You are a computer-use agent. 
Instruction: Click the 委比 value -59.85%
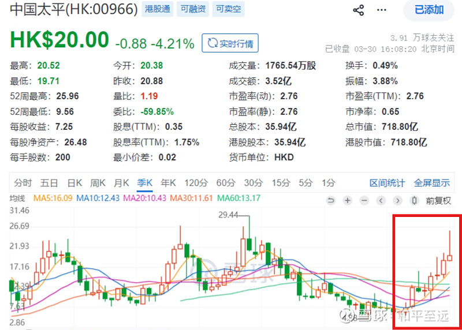(157, 112)
